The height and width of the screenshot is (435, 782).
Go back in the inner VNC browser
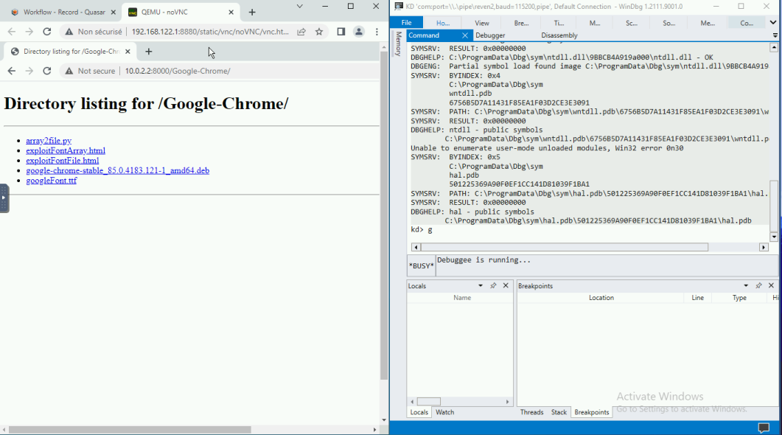12,71
